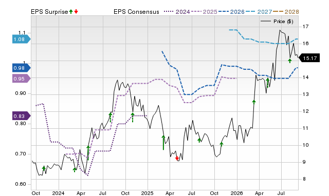Click the red negative surprise arrow near April 2025

(x=177, y=159)
